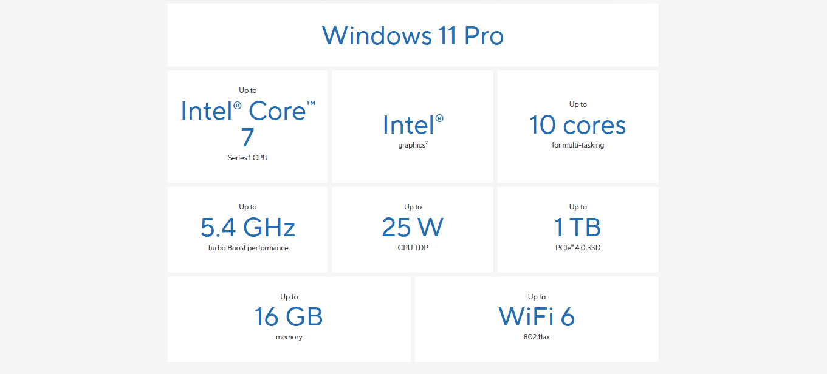827x374 pixels.
Task: Click the 10 cores text
Action: click(x=577, y=125)
